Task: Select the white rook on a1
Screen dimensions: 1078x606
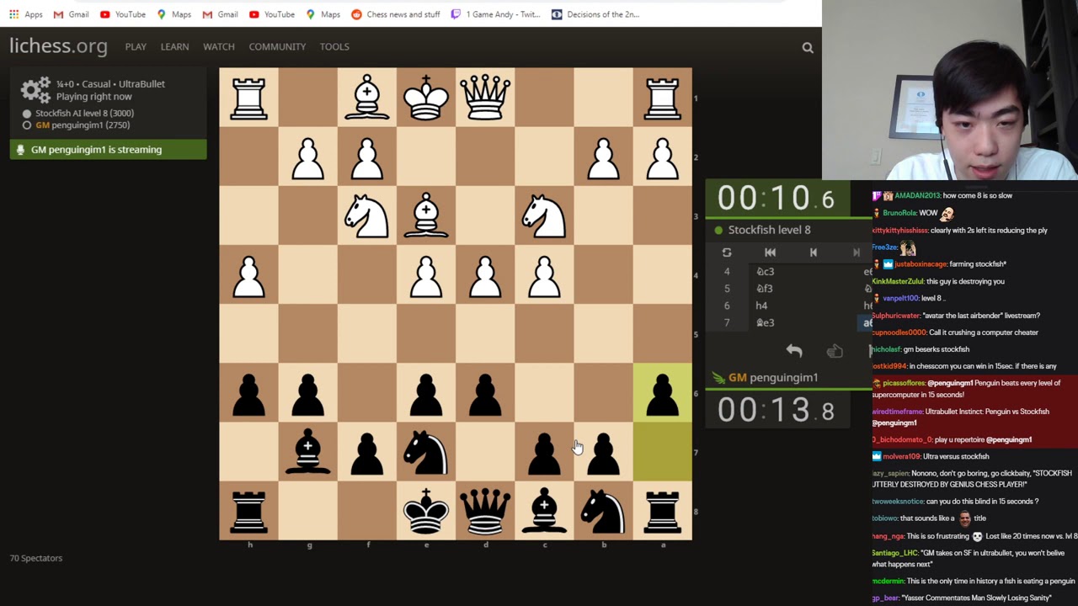Action: [x=662, y=98]
